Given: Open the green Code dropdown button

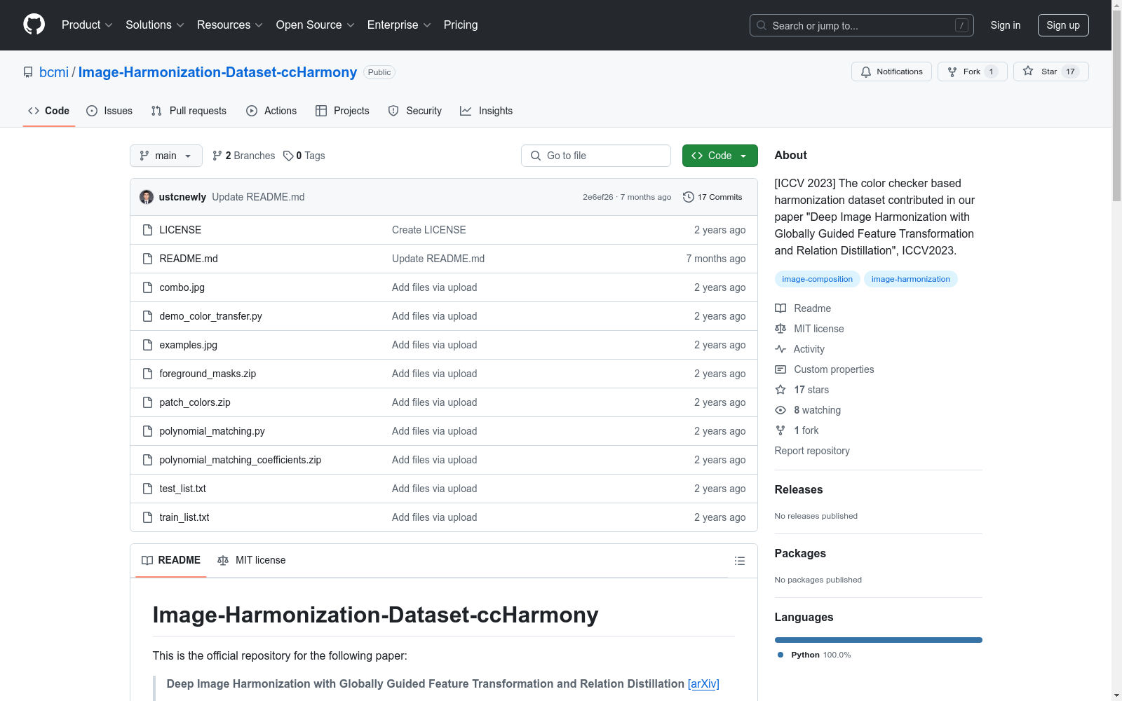Looking at the screenshot, I should (719, 156).
